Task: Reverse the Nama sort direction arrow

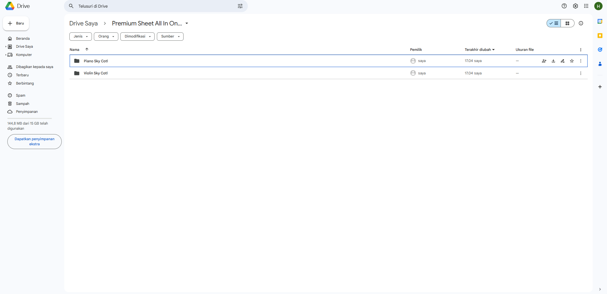Action: (x=87, y=49)
